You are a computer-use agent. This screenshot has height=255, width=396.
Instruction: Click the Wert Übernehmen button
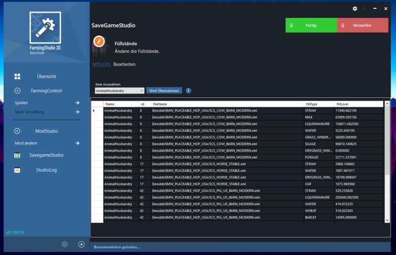point(164,91)
